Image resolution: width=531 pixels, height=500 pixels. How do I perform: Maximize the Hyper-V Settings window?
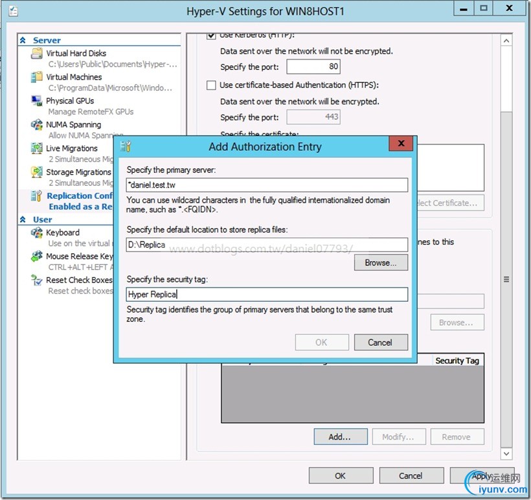(484, 8)
